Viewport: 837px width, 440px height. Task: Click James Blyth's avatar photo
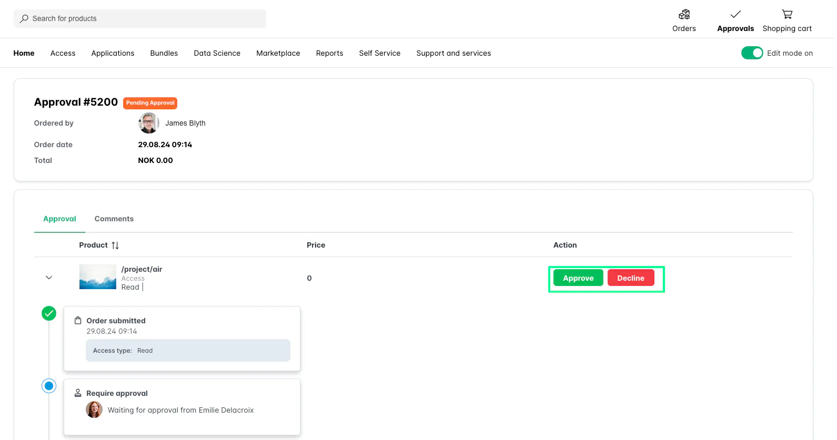coord(149,123)
